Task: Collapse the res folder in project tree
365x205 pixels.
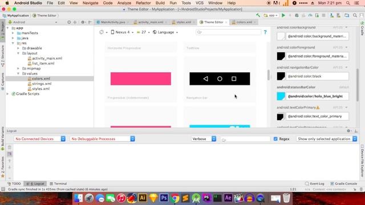Action: click(13, 43)
